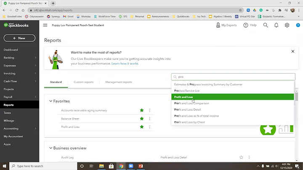303x170 pixels.
Task: Open the user profile avatar
Action: click(x=298, y=25)
